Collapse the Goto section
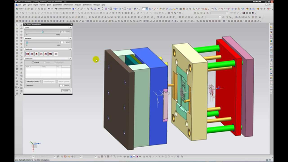Viewport: 288px width, 162px height. coord(70,27)
